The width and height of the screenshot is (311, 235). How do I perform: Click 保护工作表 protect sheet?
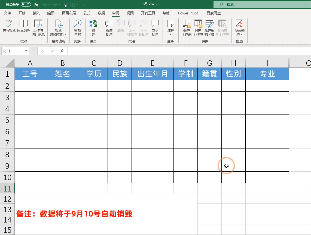(187, 28)
